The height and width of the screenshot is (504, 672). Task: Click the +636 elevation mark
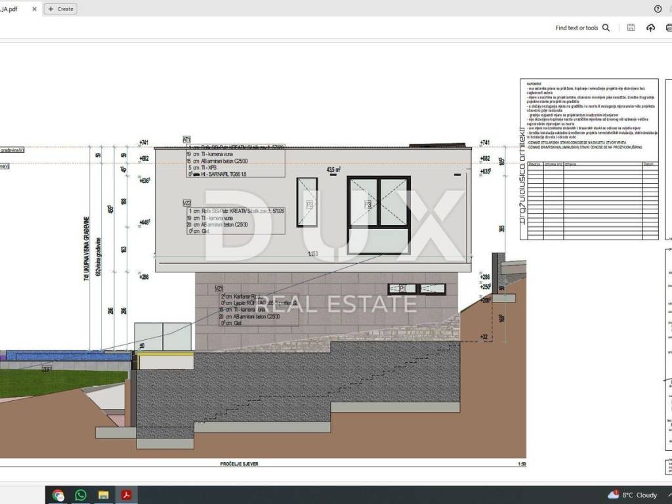tap(144, 180)
